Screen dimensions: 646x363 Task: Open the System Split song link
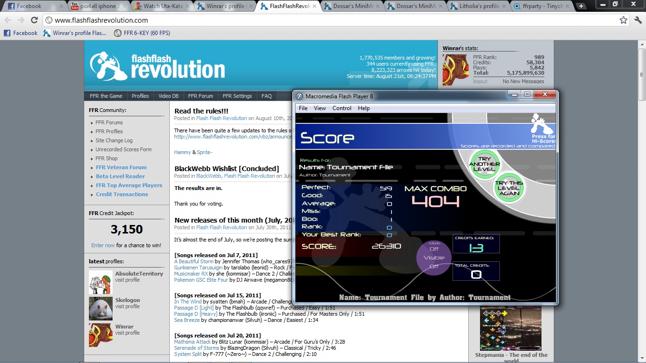188,354
